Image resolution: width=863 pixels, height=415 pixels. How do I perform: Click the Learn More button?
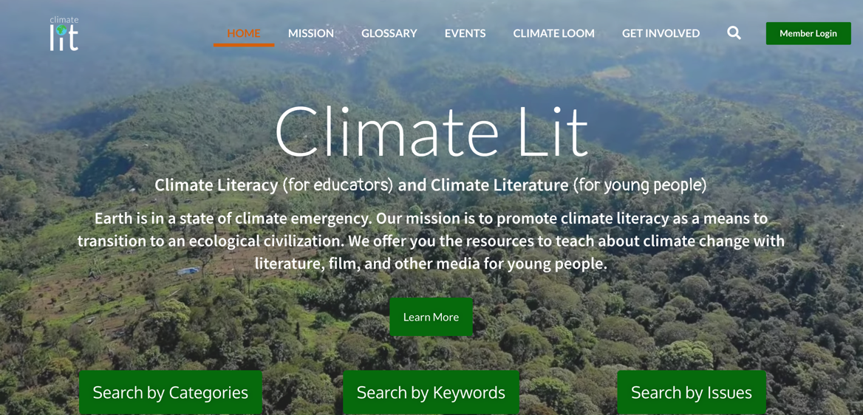[x=431, y=317]
